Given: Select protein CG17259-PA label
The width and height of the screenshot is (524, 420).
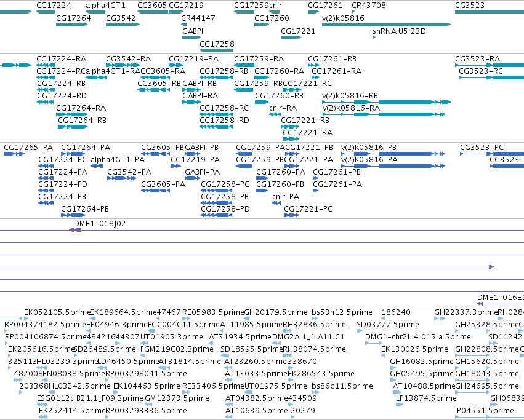Looking at the screenshot, I should click(x=260, y=147).
